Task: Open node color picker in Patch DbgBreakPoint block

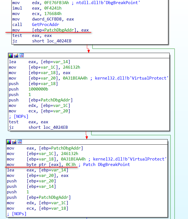Action: (9, 142)
